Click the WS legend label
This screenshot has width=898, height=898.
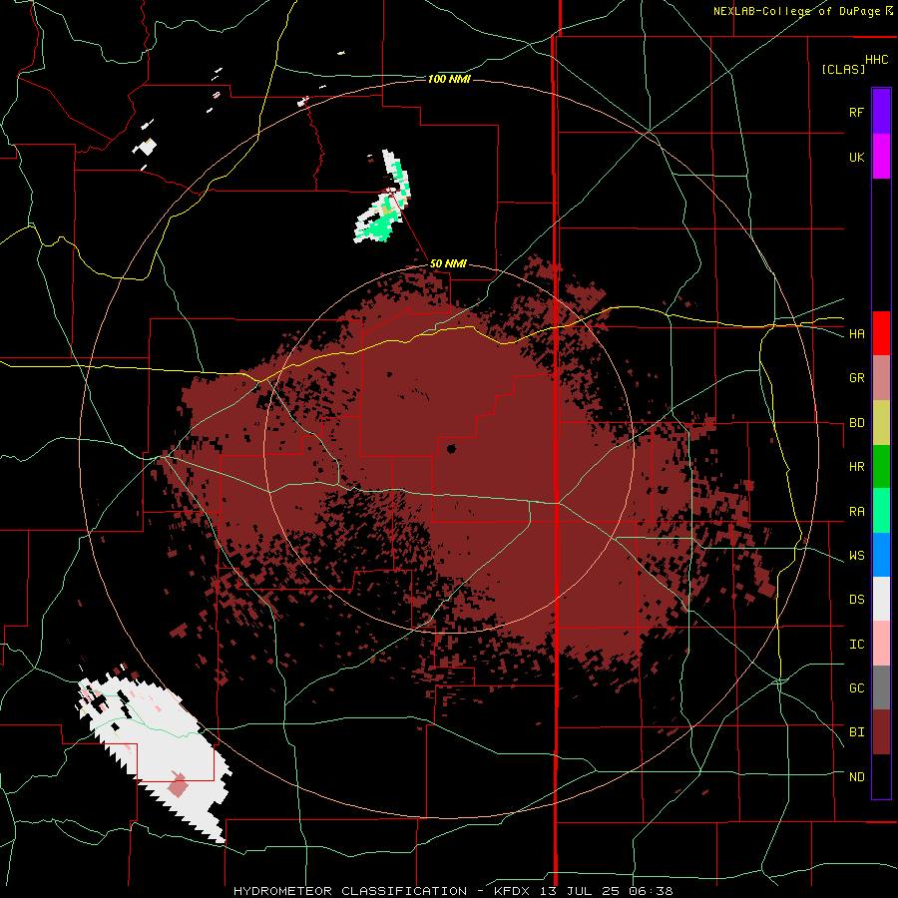point(856,556)
